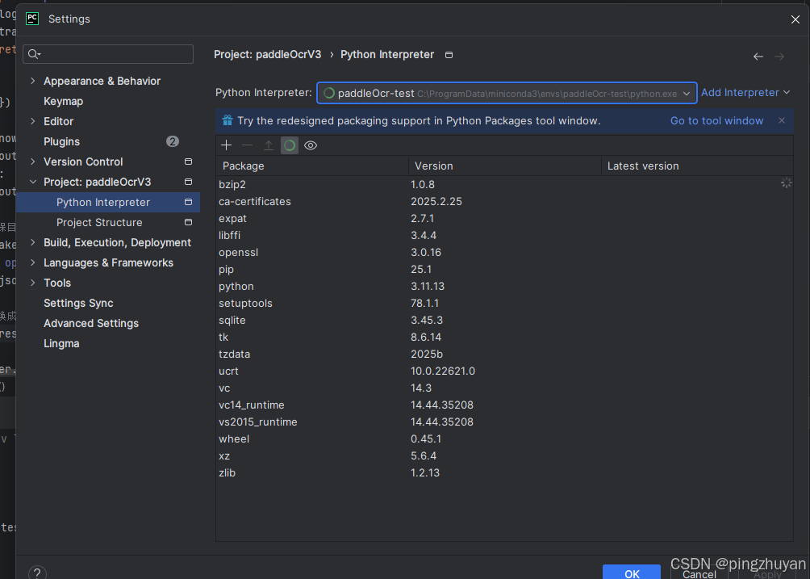
Task: Open the Lingma settings page
Action: (x=61, y=343)
